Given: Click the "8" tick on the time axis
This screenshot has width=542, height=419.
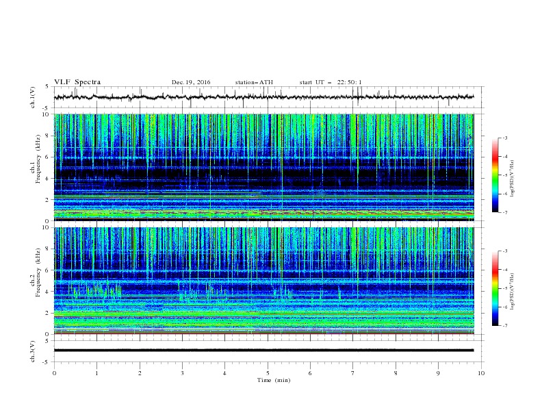Looking at the screenshot, I should coord(396,373).
